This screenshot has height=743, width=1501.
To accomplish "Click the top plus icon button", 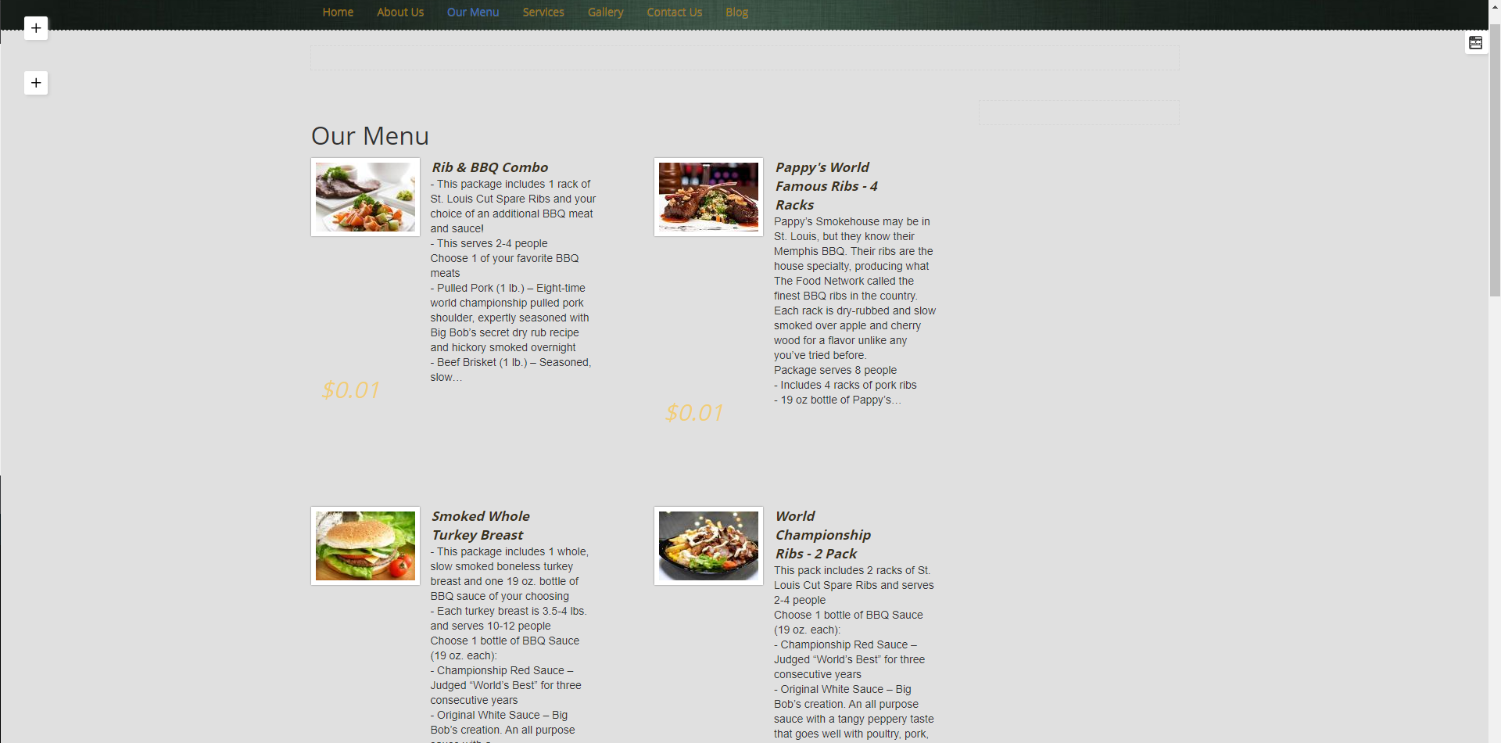I will tap(36, 28).
